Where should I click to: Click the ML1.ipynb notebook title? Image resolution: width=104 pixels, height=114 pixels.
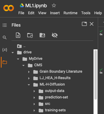(36, 6)
